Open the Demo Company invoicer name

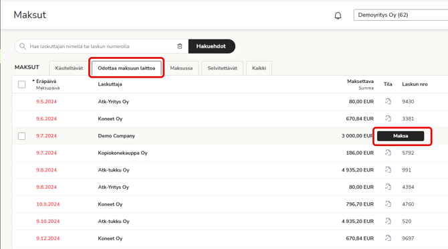pos(116,136)
